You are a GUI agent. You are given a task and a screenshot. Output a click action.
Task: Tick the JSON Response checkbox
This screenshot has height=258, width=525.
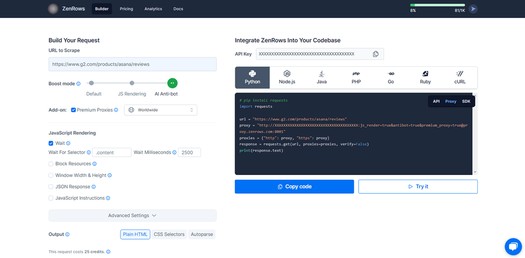pos(51,187)
